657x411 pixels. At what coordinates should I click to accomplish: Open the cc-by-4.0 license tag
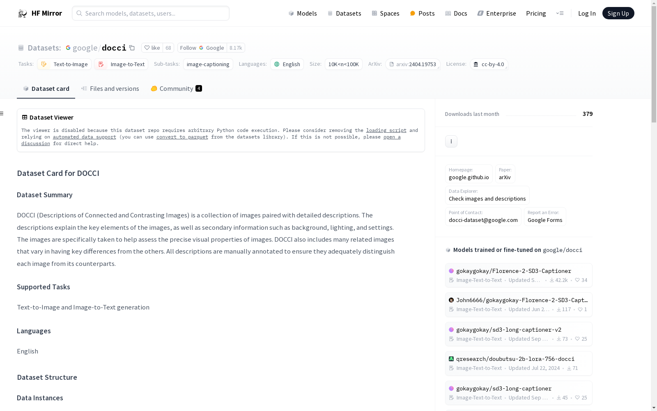489,64
